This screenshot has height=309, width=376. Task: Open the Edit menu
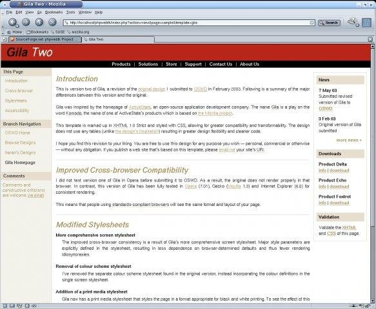coord(19,12)
